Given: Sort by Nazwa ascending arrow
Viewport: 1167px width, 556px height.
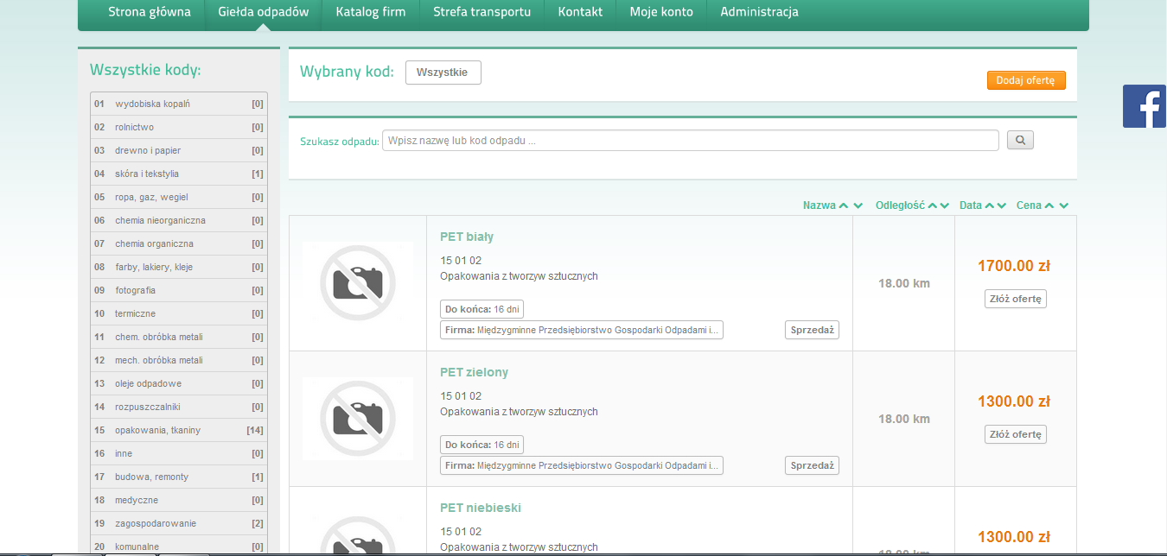Looking at the screenshot, I should tap(843, 205).
